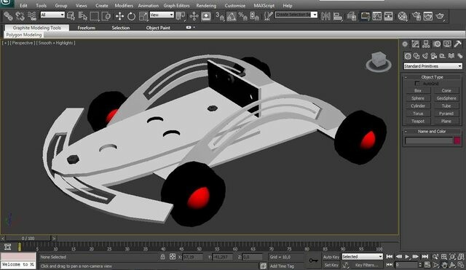This screenshot has width=466, height=270.
Task: Click the Torus primitive button
Action: click(418, 114)
